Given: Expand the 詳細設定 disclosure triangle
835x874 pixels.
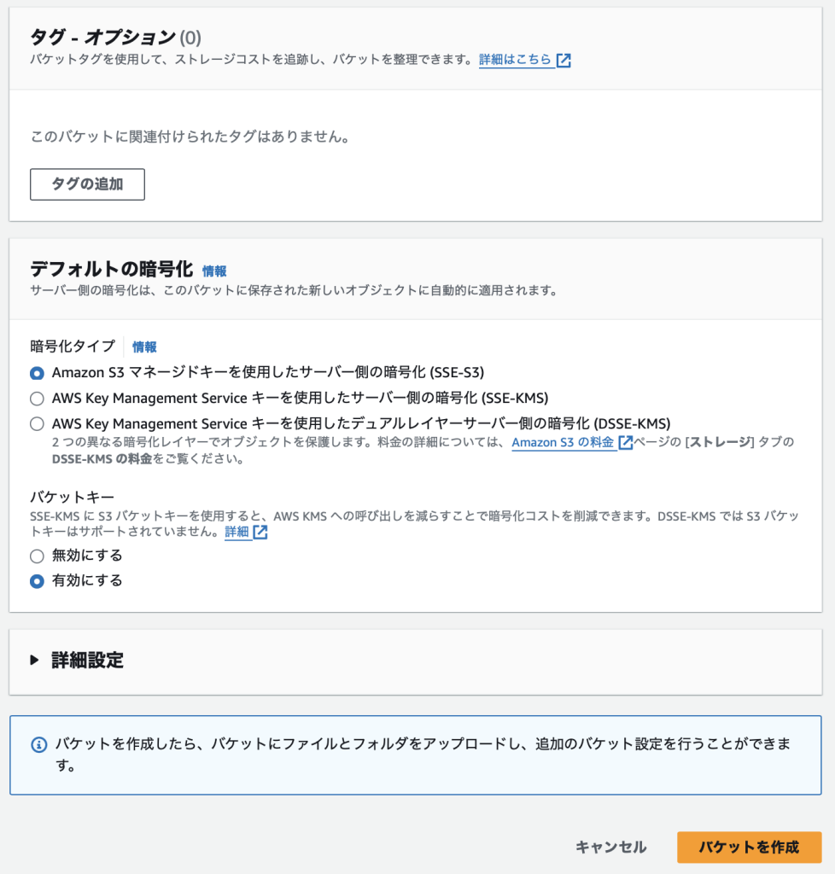Looking at the screenshot, I should (x=34, y=660).
